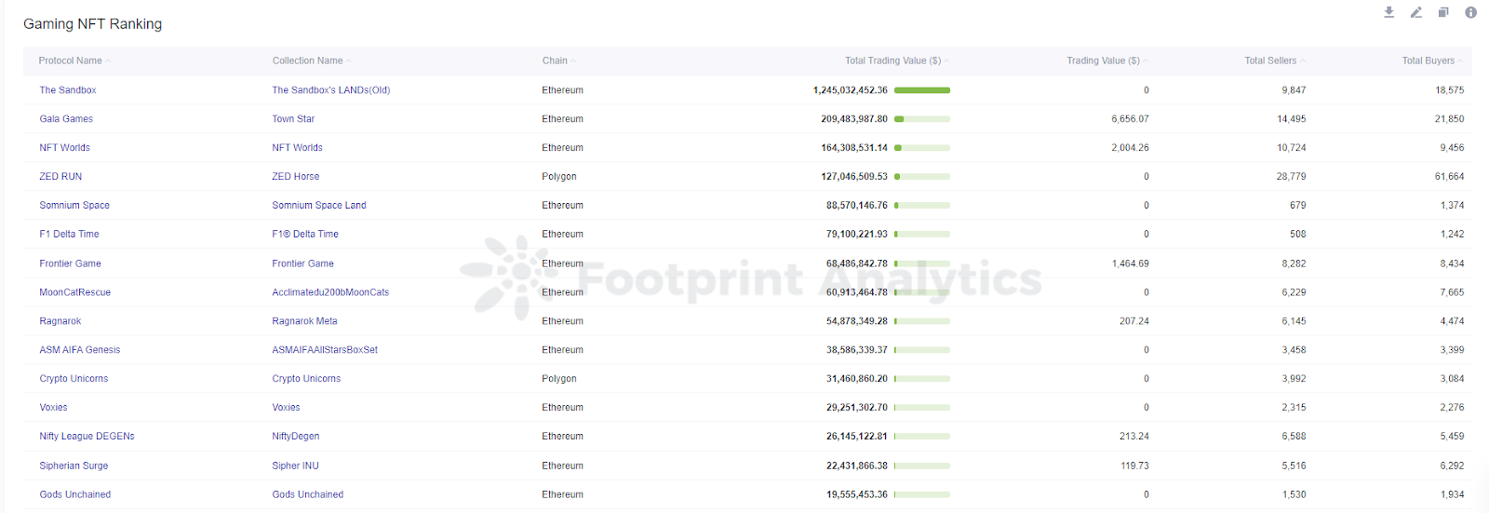Screen dimensions: 1489x513
Task: Open ZED RUN protocol link
Action: [x=60, y=177]
